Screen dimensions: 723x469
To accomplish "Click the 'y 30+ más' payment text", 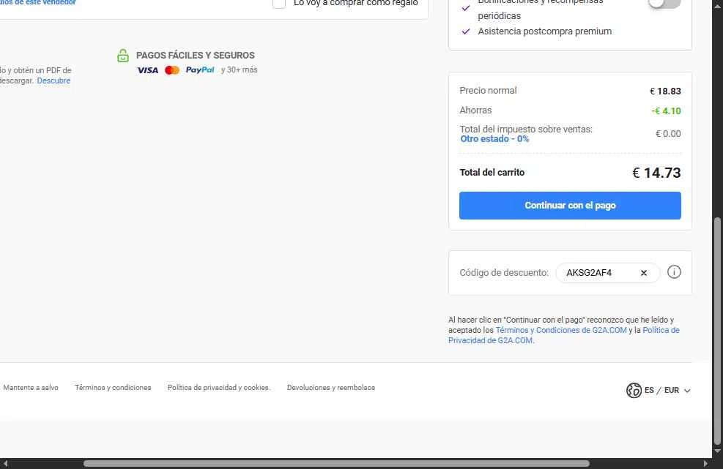I will coord(240,70).
